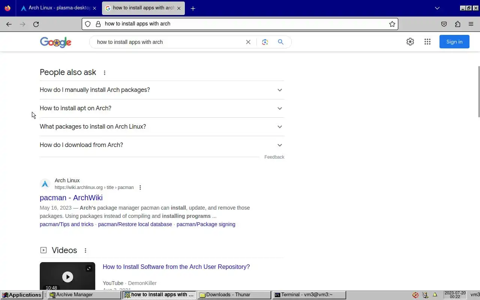The height and width of the screenshot is (300, 480).
Task: Expand How to install apt on Arch
Action: 162,108
